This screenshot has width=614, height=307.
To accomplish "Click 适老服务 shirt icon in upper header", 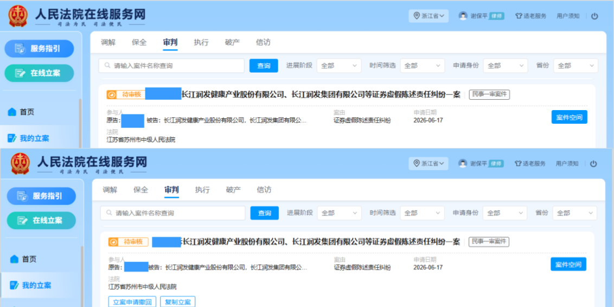I will click(519, 16).
